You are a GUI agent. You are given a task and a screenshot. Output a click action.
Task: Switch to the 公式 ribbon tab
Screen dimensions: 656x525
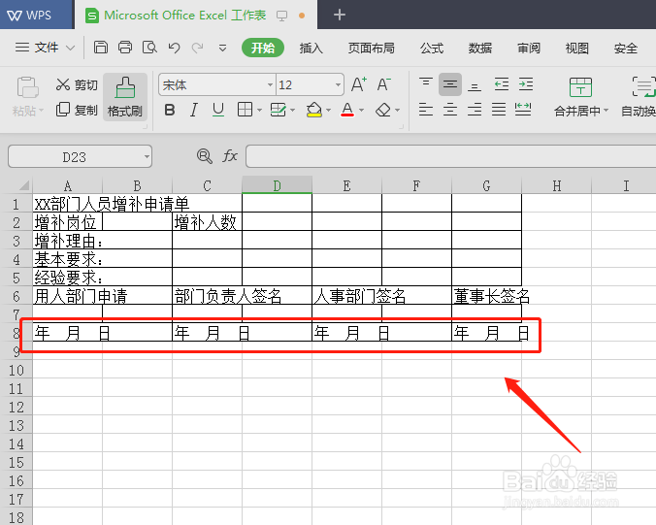click(432, 49)
